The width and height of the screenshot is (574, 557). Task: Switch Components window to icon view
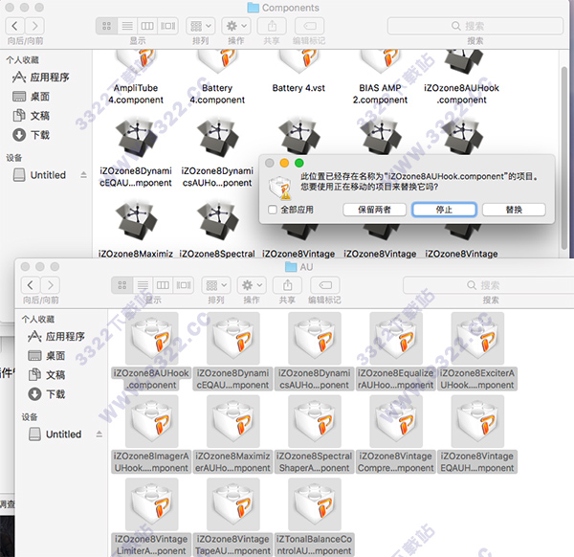pyautogui.click(x=106, y=26)
